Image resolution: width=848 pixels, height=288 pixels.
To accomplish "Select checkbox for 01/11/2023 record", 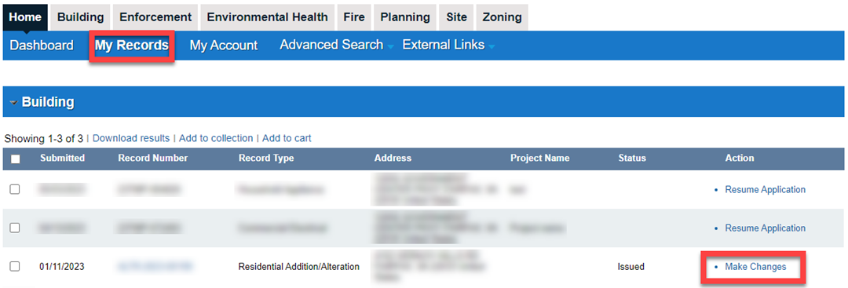I will pos(15,266).
